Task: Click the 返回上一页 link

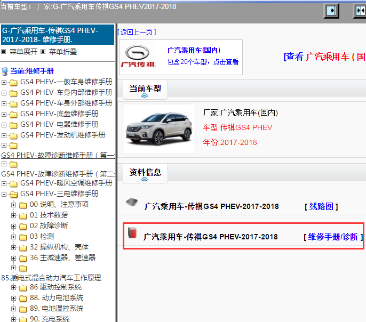Action: [137, 32]
